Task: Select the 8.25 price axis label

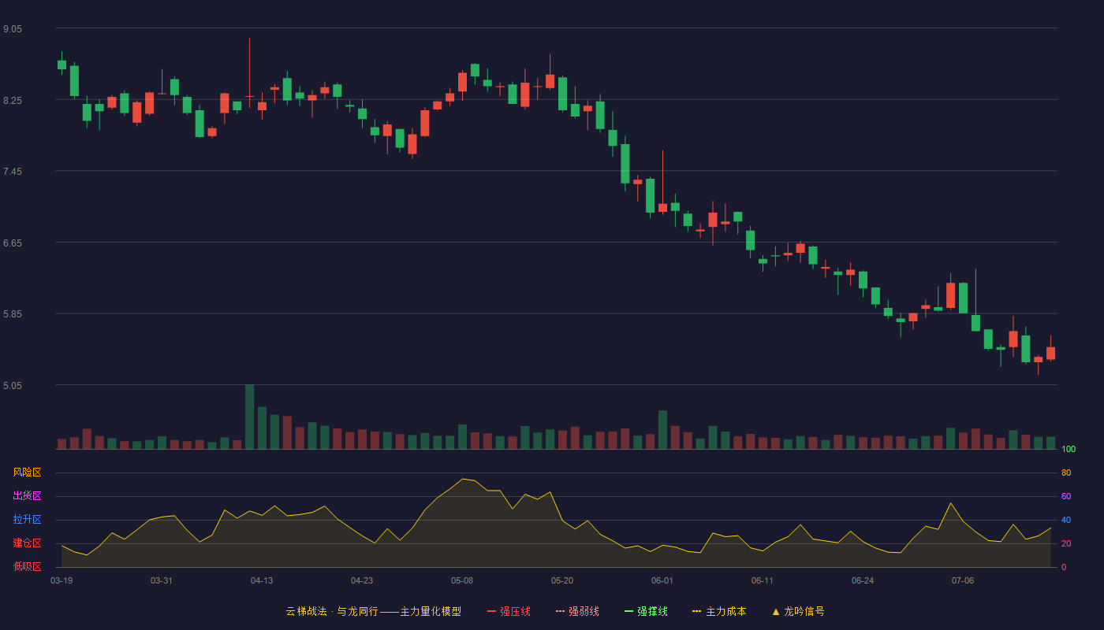Action: click(x=13, y=101)
